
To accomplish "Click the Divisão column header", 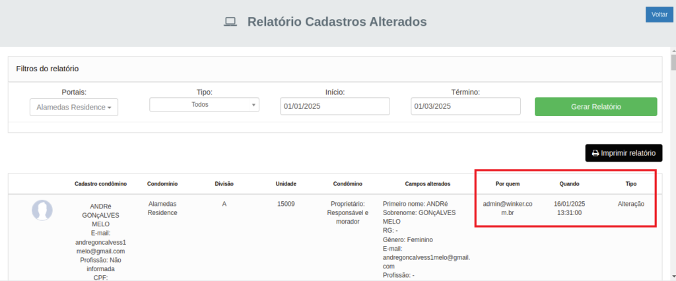I will coord(224,183).
